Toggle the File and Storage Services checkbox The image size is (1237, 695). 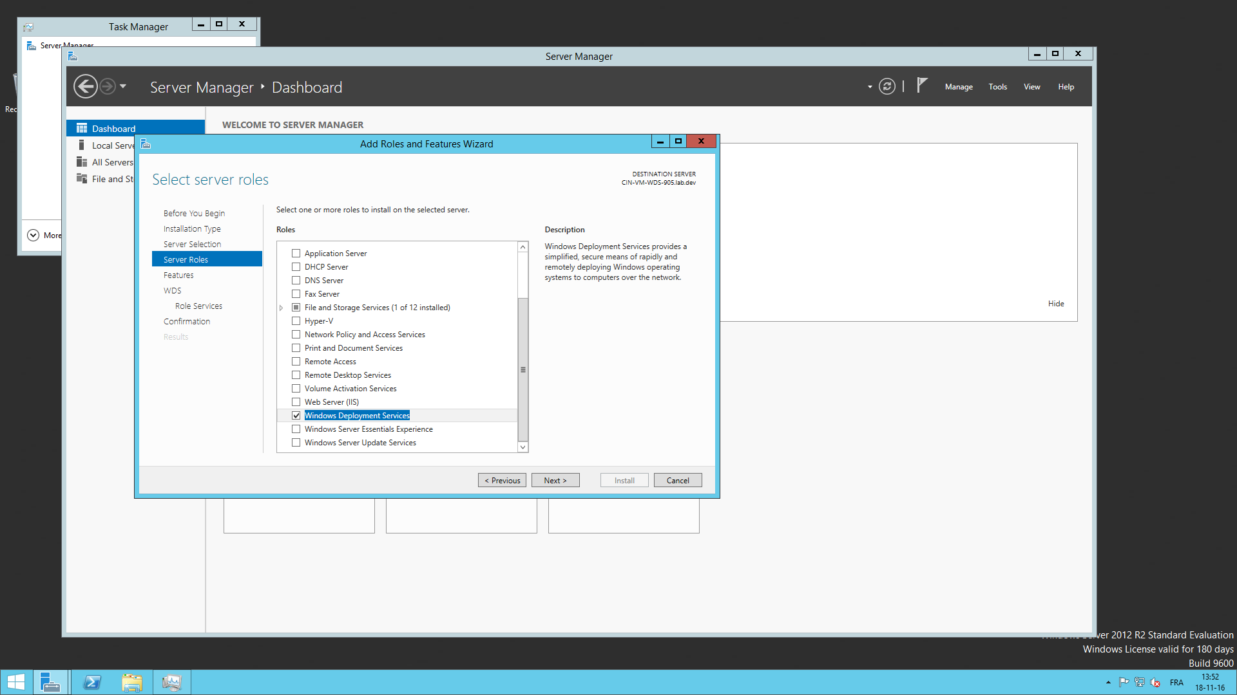click(296, 307)
